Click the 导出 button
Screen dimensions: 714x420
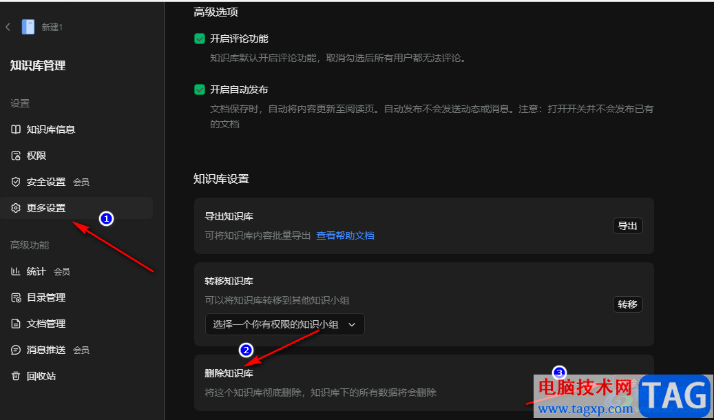(x=627, y=226)
